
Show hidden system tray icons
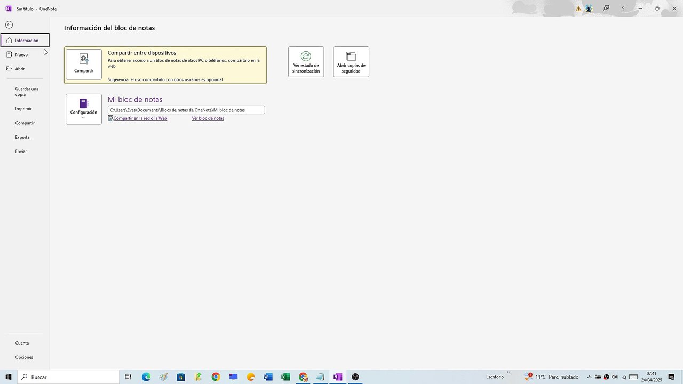coord(589,377)
